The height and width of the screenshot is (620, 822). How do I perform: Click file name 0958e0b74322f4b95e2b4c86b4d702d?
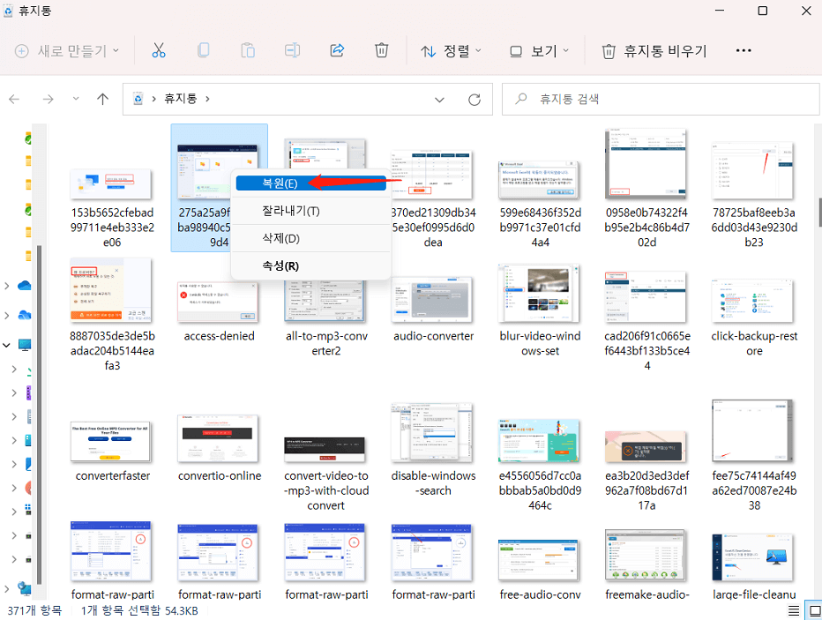pyautogui.click(x=646, y=228)
